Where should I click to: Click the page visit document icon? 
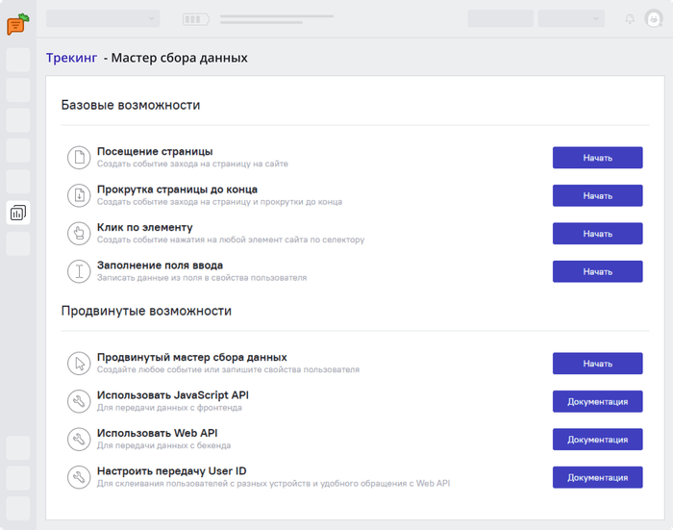pyautogui.click(x=78, y=158)
